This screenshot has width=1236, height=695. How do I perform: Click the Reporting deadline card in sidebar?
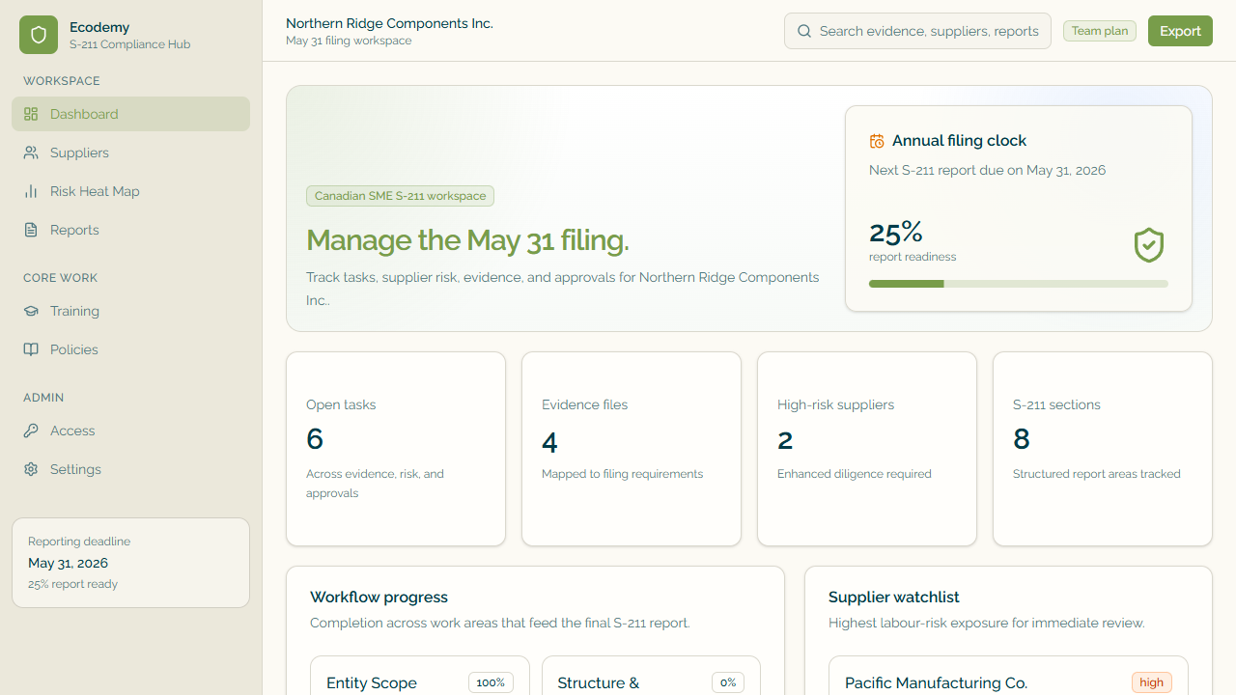[130, 563]
